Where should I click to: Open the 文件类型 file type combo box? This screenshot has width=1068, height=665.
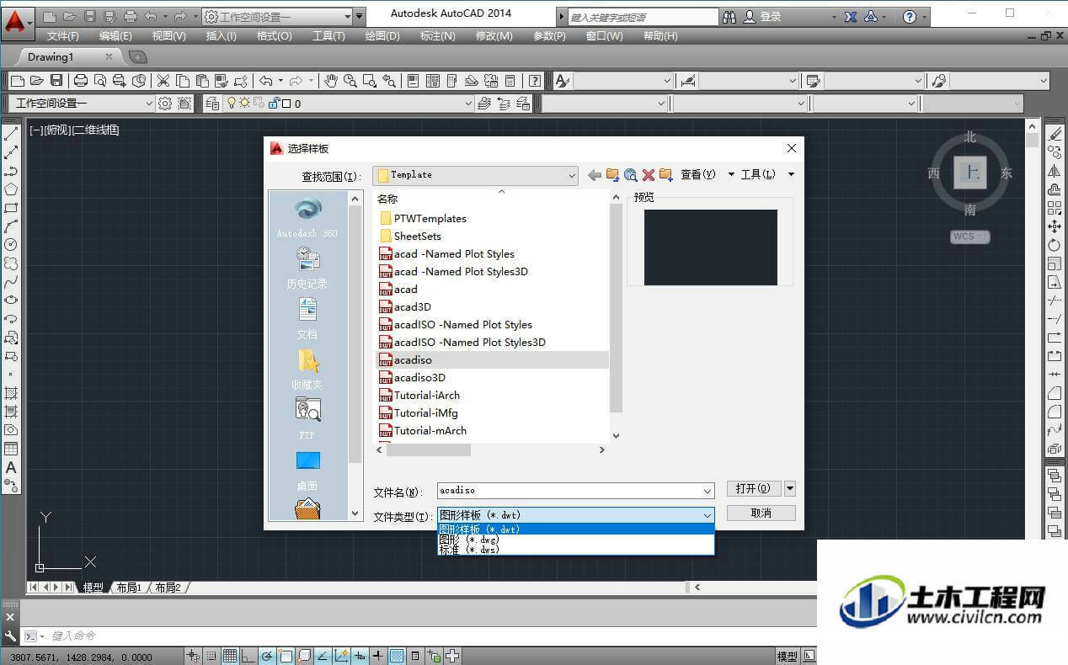(x=576, y=515)
